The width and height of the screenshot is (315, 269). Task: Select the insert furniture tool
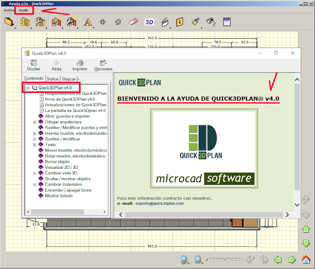pos(56,22)
